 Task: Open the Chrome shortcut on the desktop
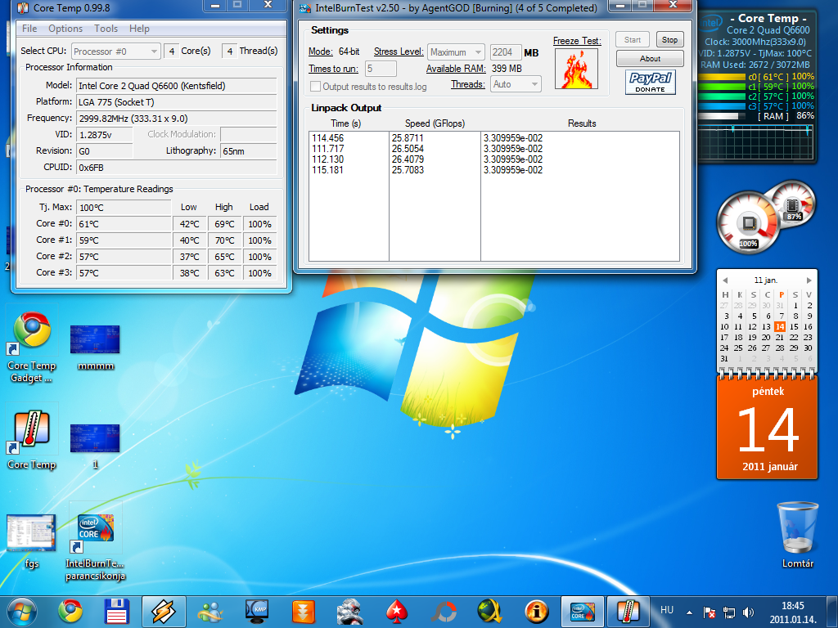point(32,330)
